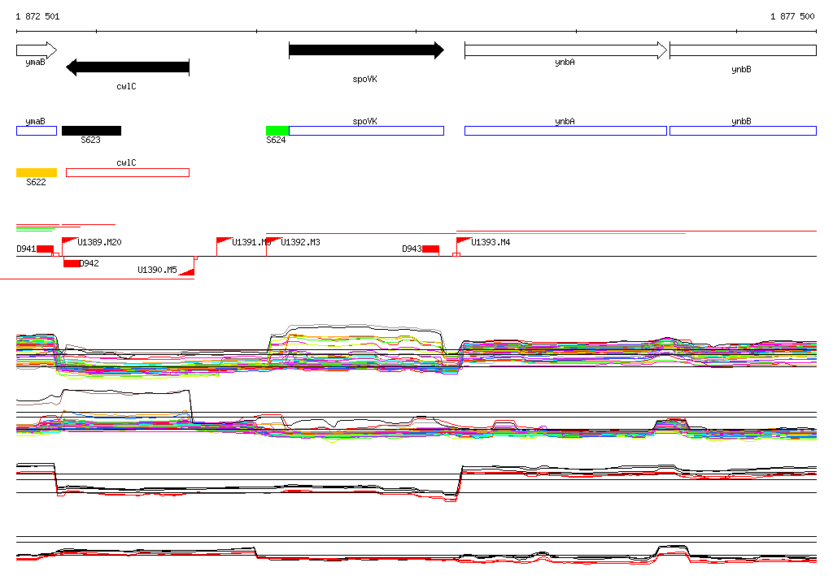Select the blue ynbB segment box
The height and width of the screenshot is (580, 833).
tap(743, 131)
